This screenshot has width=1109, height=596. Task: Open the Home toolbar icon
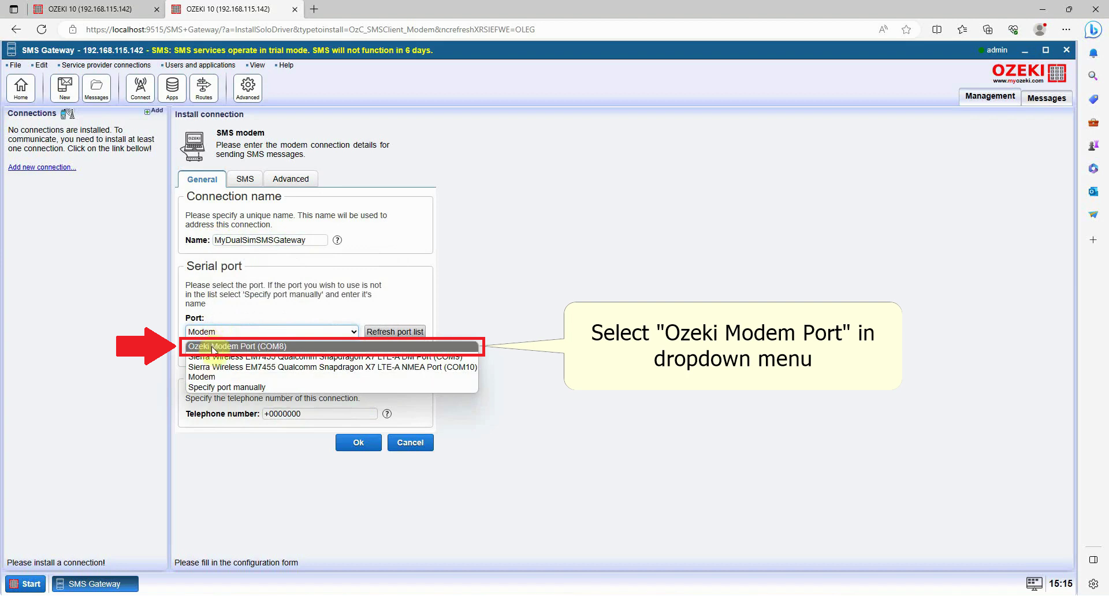coord(21,88)
